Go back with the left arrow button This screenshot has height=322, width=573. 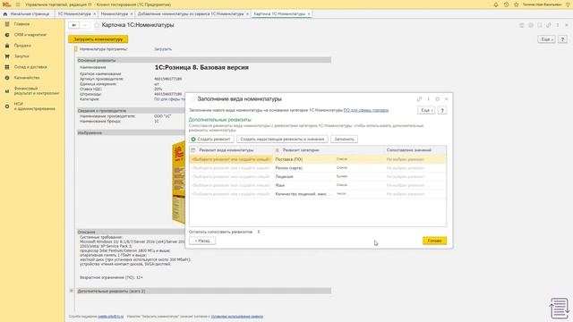click(x=74, y=25)
